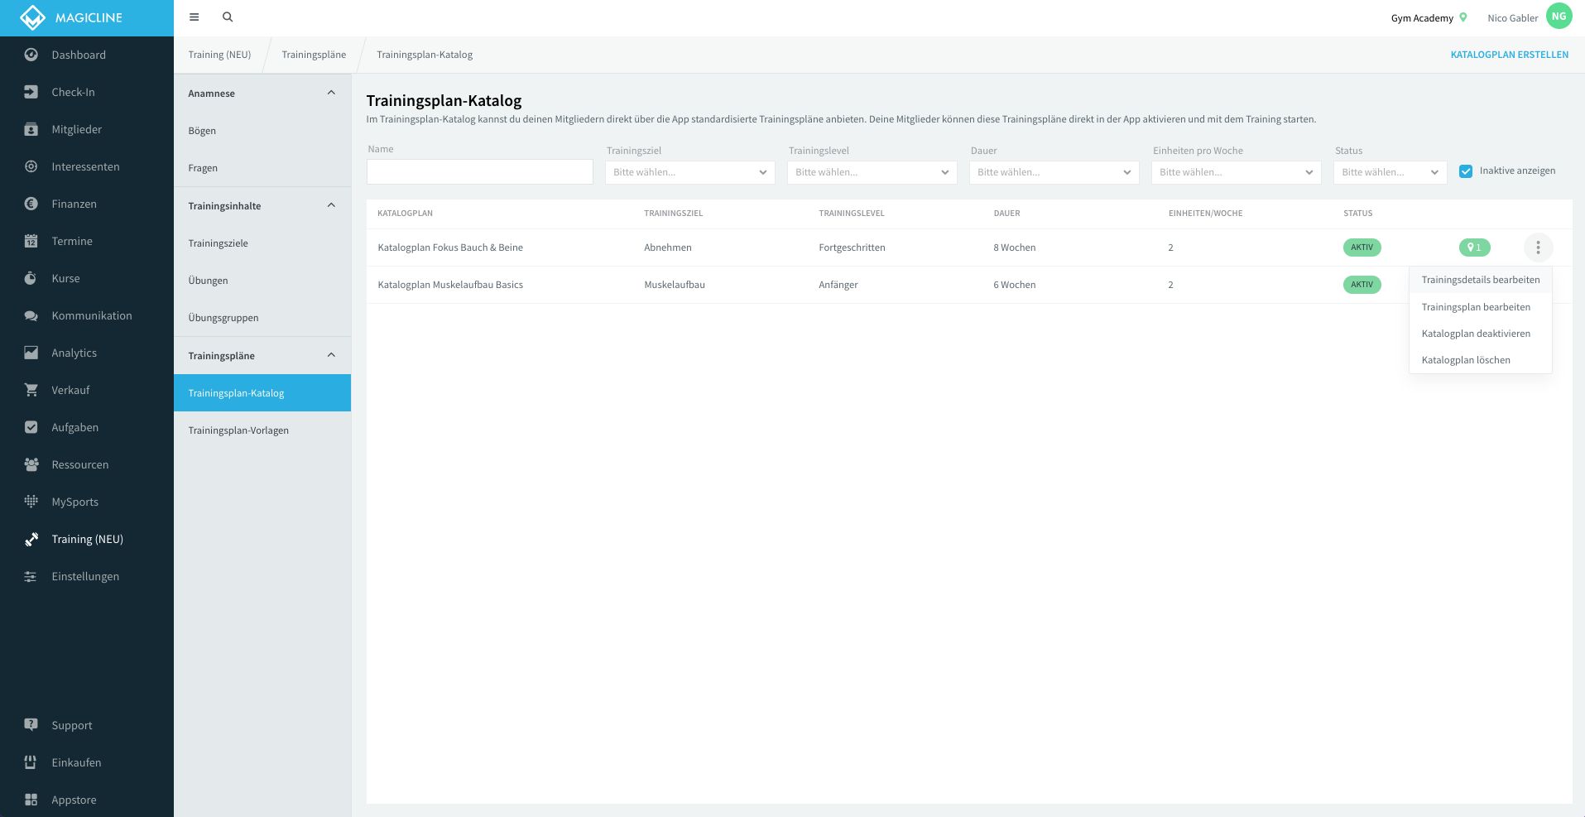This screenshot has width=1585, height=817.
Task: Collapse the Trainingsinhalte section
Action: click(331, 205)
